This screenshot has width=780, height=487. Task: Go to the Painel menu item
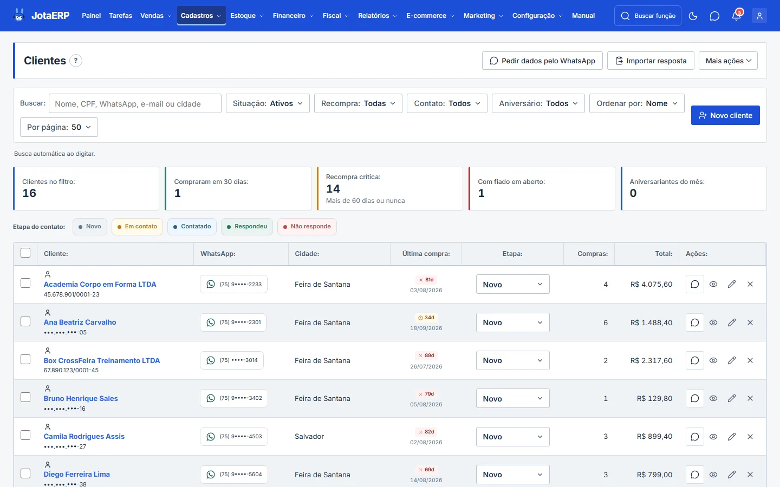click(91, 16)
